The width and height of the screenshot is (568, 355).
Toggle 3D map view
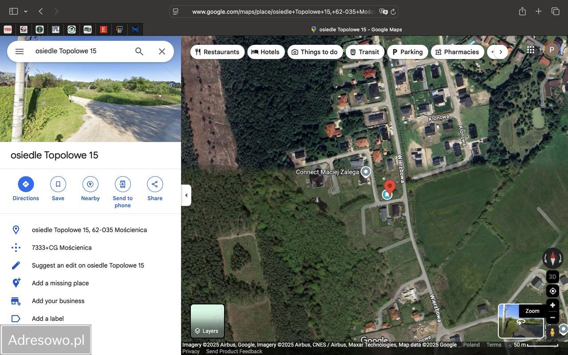point(552,277)
